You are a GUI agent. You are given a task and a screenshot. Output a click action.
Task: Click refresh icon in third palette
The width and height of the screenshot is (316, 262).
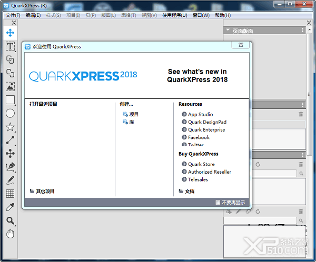258,164
